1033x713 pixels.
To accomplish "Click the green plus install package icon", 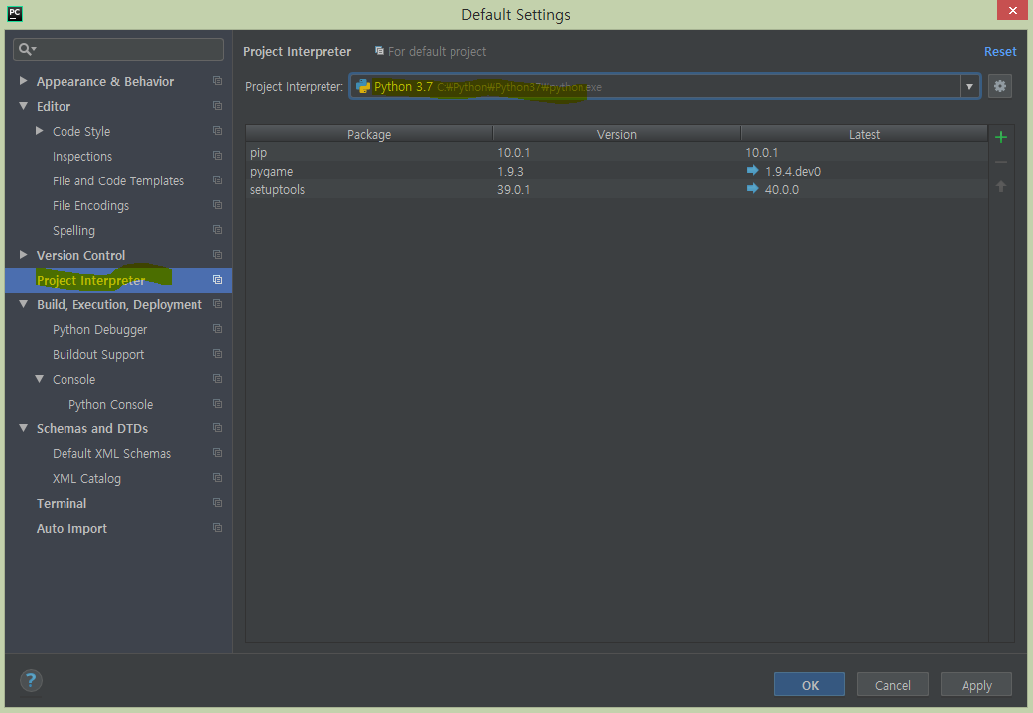I will (x=1000, y=137).
